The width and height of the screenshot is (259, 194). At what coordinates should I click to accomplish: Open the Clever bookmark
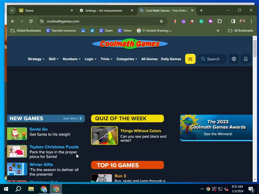click(125, 31)
